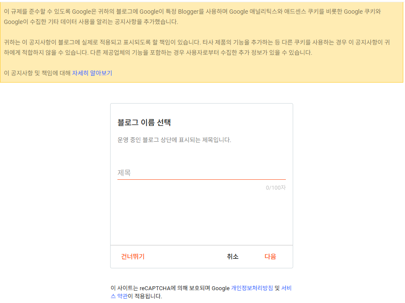Proceed to next step via 다음
405x303 pixels.
[270, 256]
